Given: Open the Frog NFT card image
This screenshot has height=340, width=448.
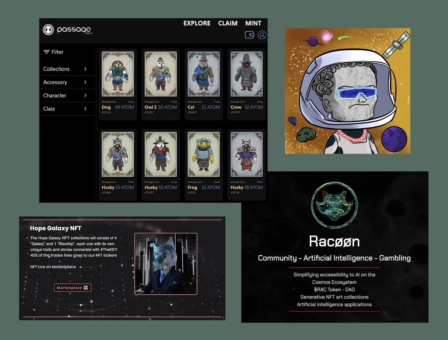Looking at the screenshot, I should [x=204, y=154].
